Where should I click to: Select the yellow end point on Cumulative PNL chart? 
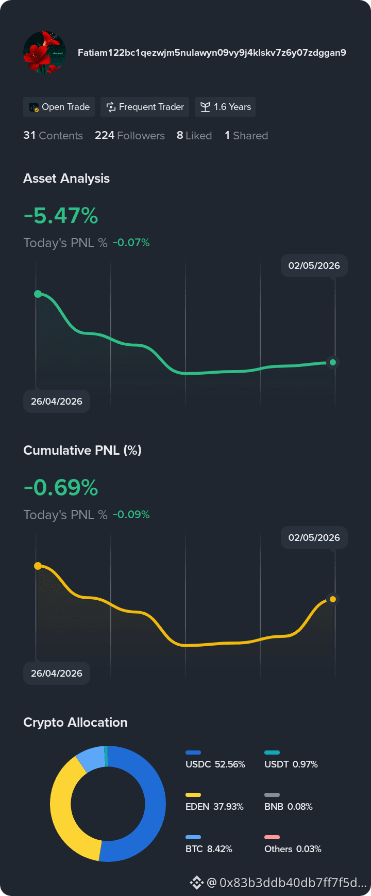333,599
